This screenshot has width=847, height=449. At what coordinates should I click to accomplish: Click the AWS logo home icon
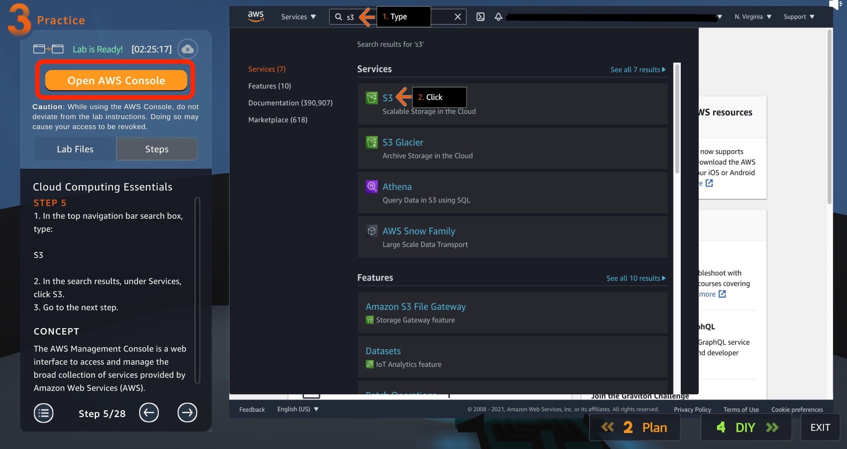pos(255,16)
